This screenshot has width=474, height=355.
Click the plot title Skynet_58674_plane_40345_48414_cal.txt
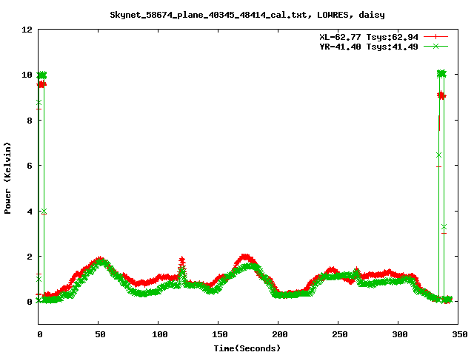click(x=247, y=15)
